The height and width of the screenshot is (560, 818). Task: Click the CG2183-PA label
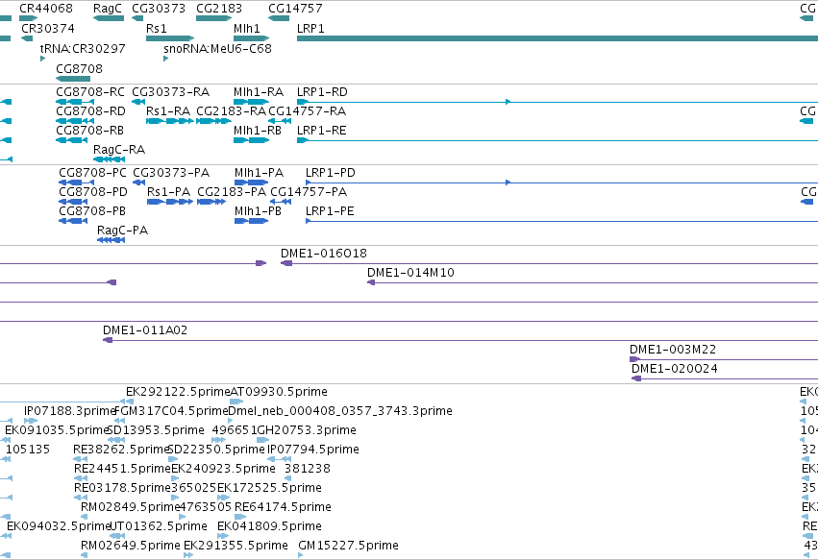[232, 192]
